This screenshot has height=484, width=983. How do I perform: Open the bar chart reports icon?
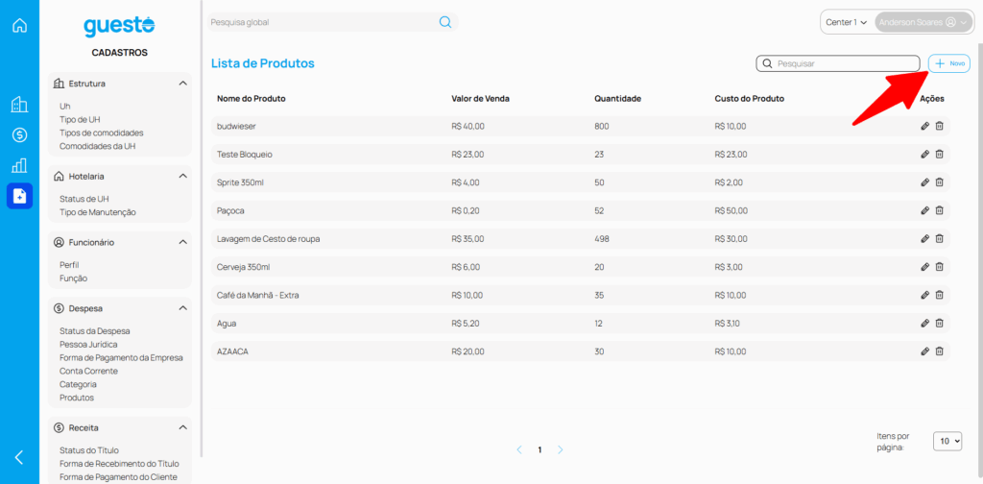pyautogui.click(x=19, y=165)
